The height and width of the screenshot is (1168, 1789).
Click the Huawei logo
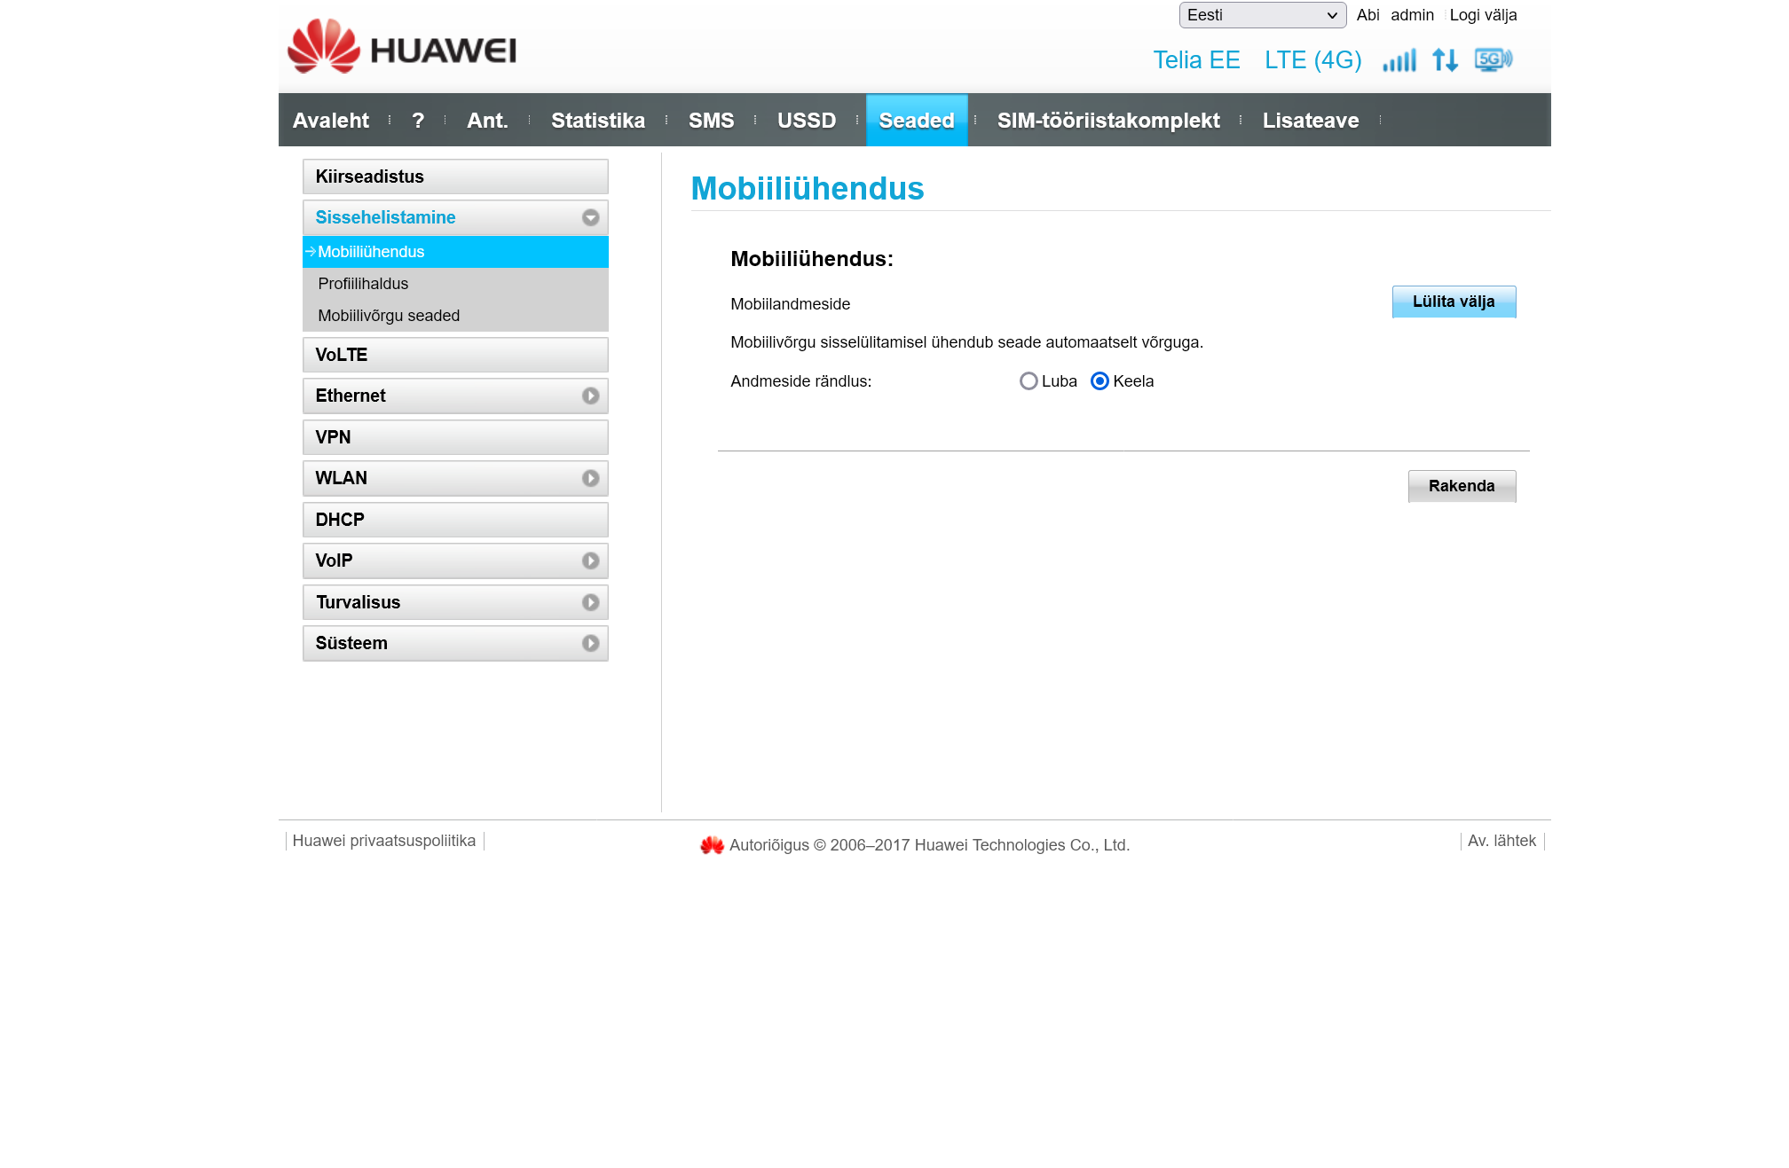point(402,46)
